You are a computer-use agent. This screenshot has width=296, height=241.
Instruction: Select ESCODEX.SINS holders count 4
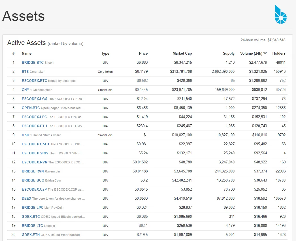[284, 153]
